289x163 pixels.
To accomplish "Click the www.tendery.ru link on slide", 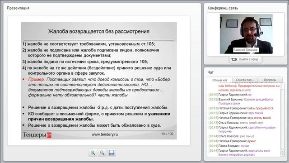I will pos(105,134).
